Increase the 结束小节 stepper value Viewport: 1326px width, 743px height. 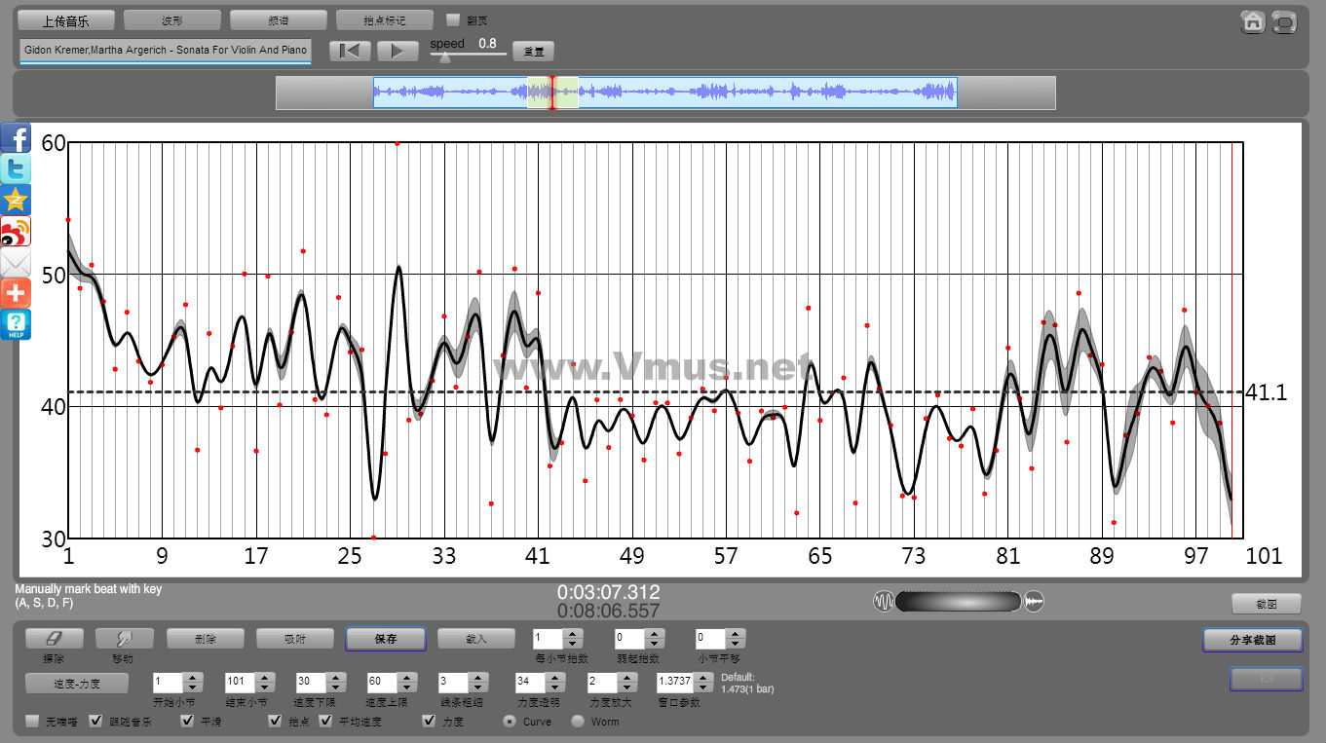[x=263, y=677]
